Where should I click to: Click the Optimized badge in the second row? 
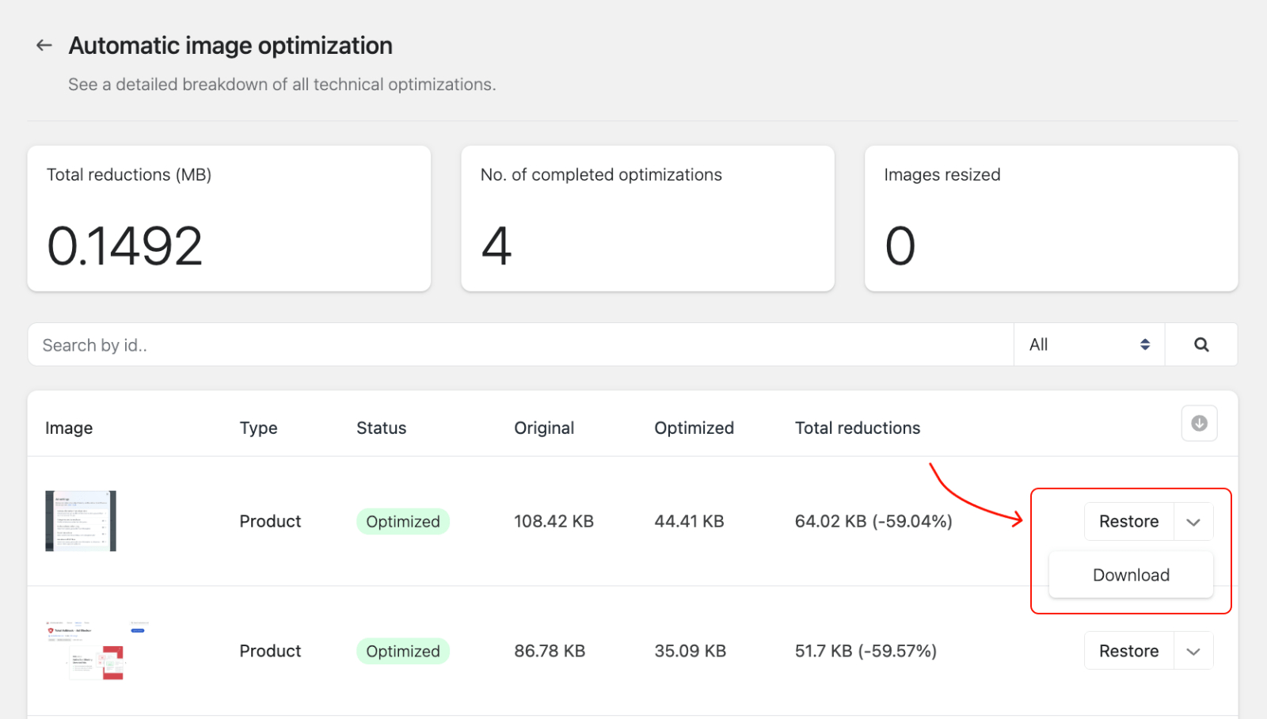pyautogui.click(x=402, y=652)
